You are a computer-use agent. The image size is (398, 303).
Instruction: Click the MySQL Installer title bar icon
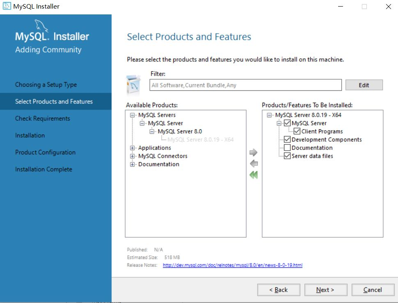7,6
